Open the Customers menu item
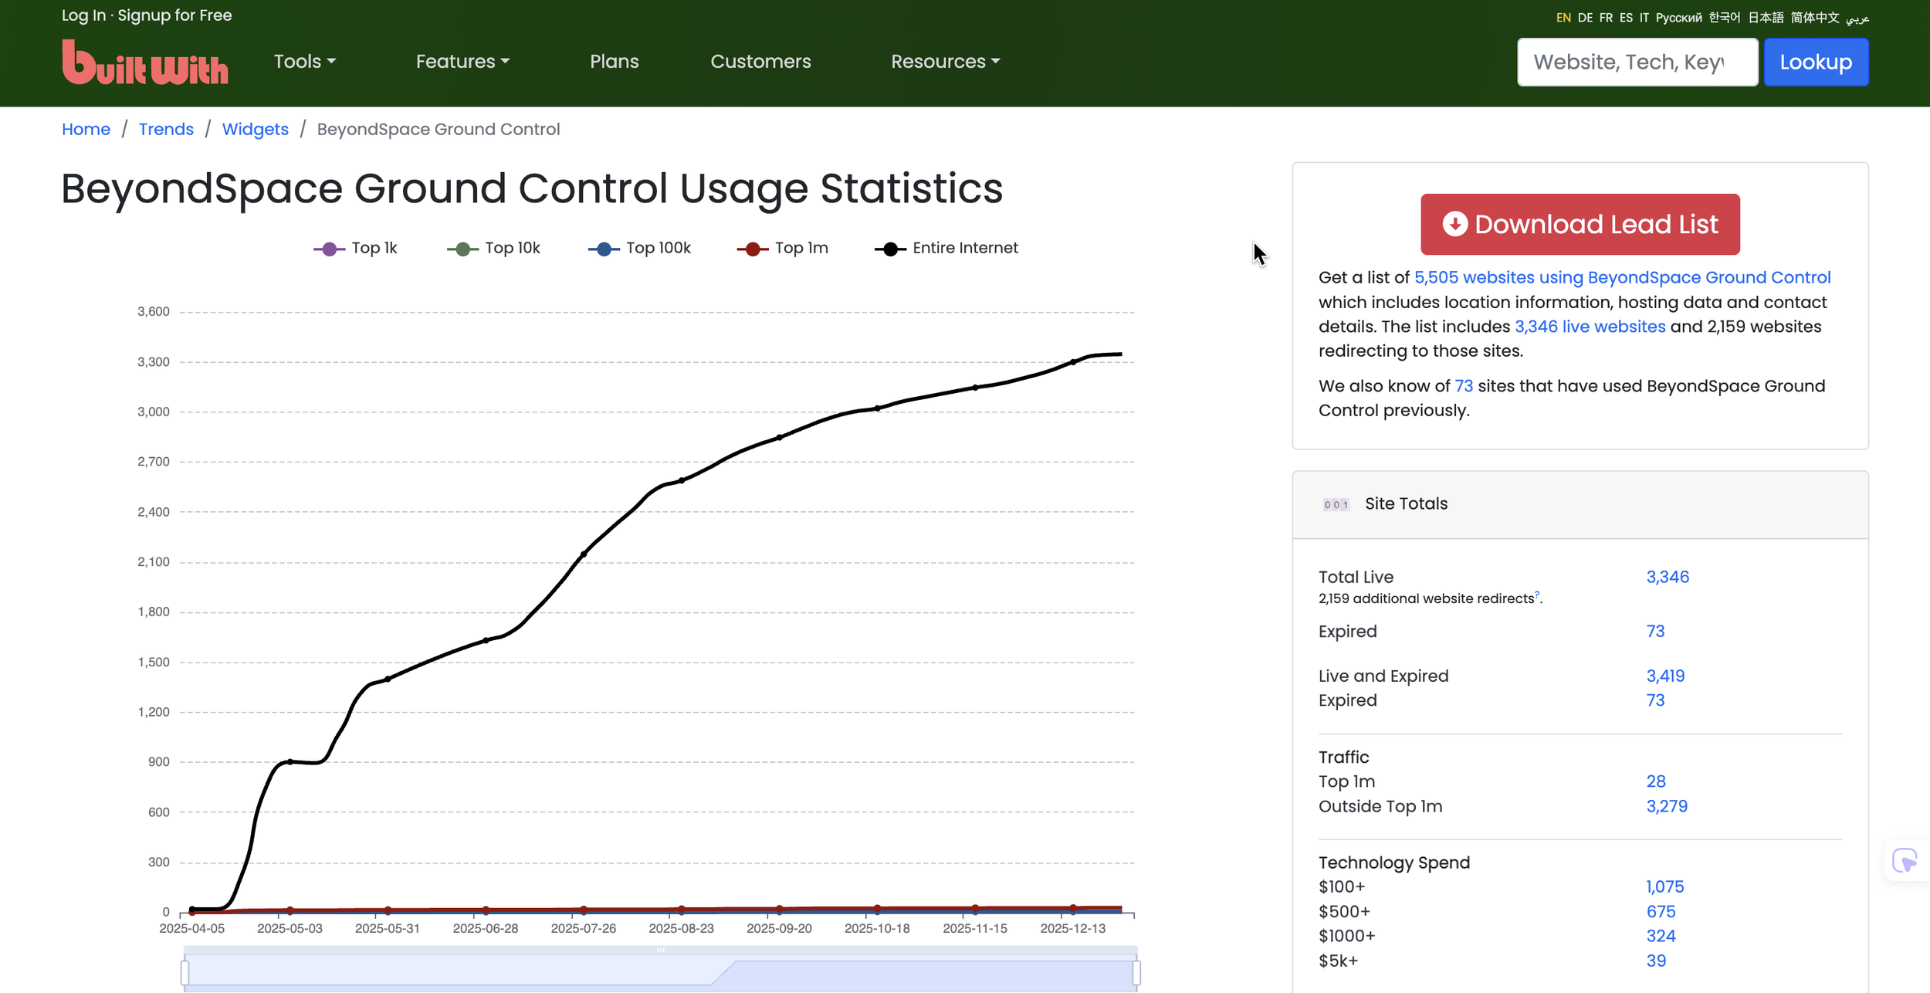The height and width of the screenshot is (993, 1930). [x=760, y=61]
